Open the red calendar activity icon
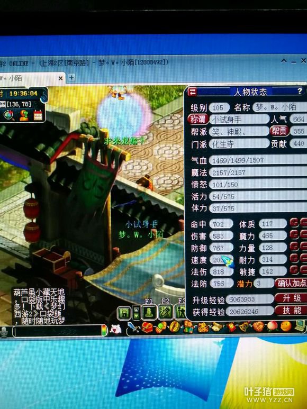The height and width of the screenshot is (409, 307). pyautogui.click(x=38, y=115)
